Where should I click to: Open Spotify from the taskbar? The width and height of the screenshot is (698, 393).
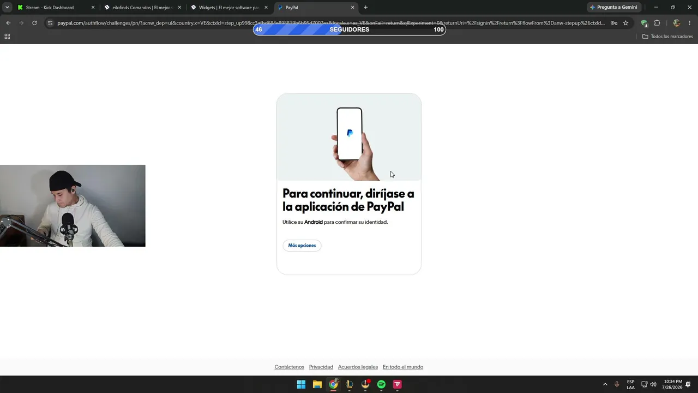pos(381,384)
